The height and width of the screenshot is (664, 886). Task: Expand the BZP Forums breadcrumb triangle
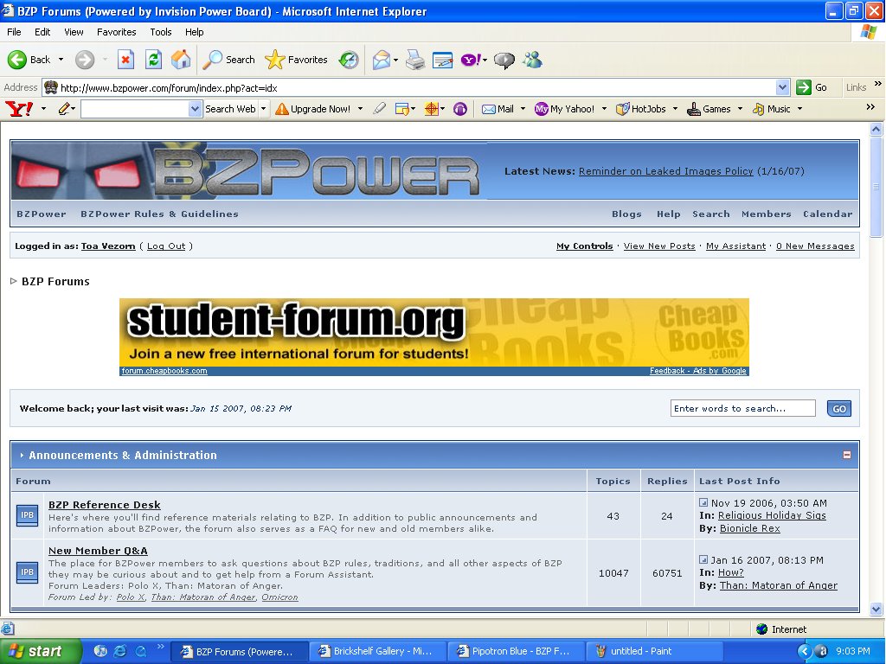click(x=14, y=281)
